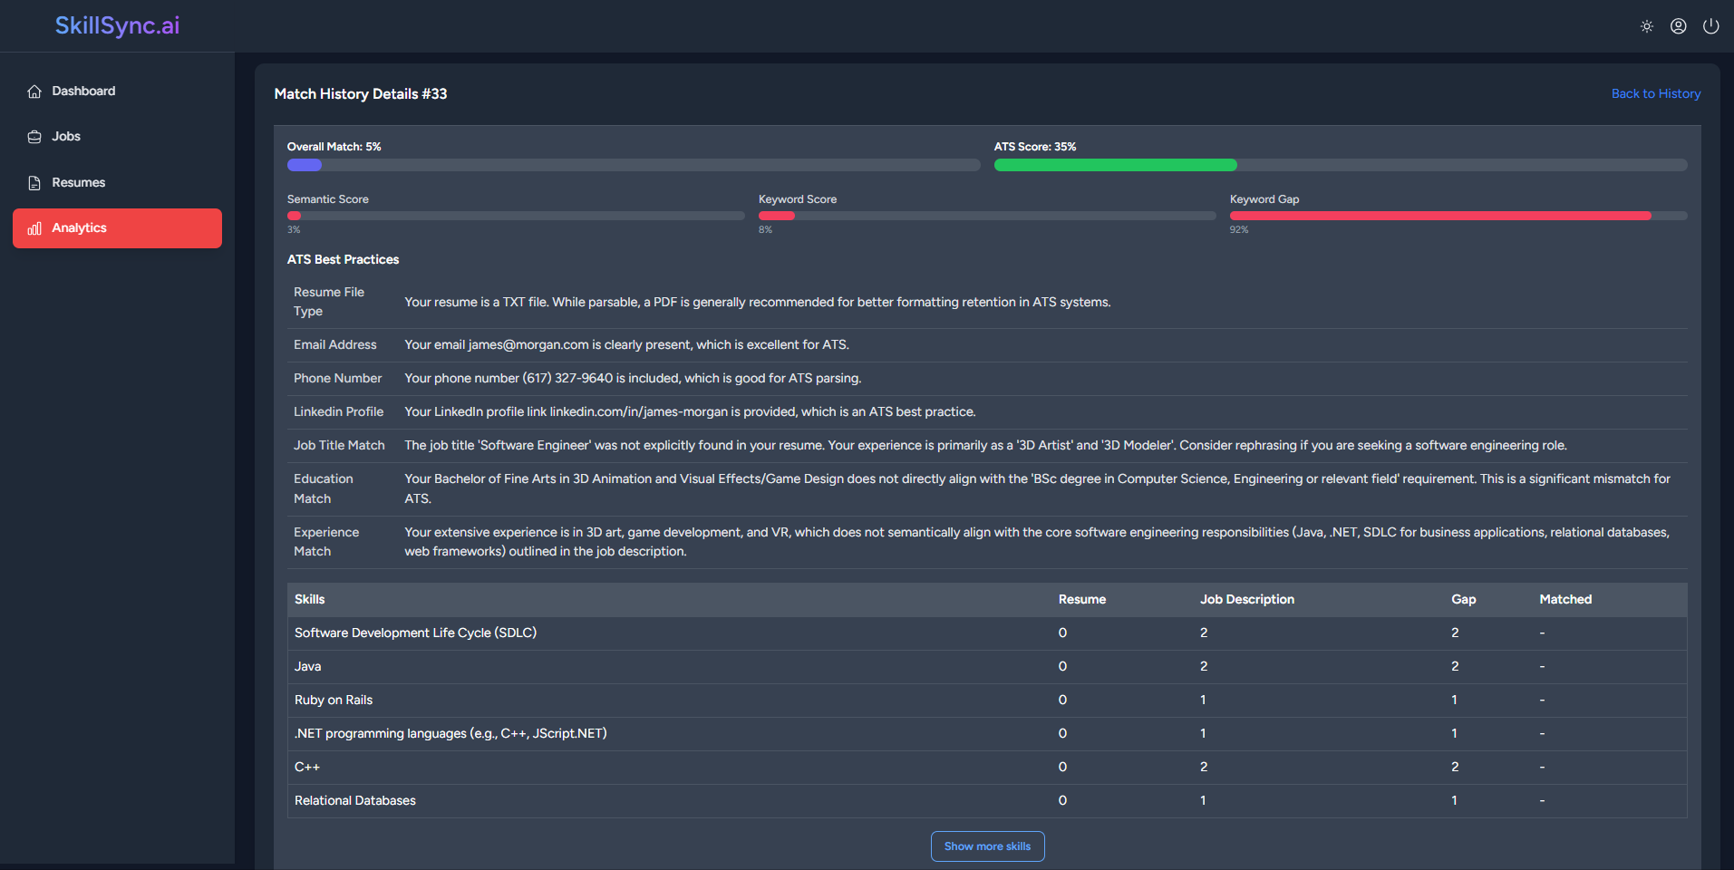Image resolution: width=1734 pixels, height=870 pixels.
Task: Click the green ATS Score bar
Action: [x=1115, y=165]
